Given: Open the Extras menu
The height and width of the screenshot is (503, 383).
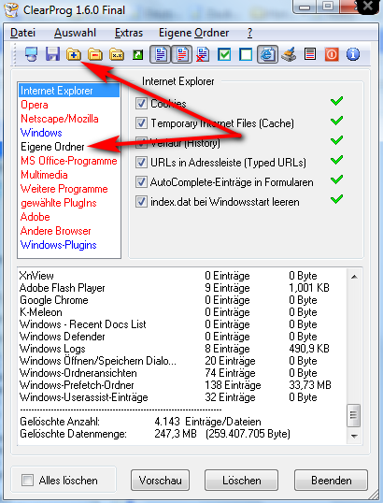Looking at the screenshot, I should coord(129,33).
